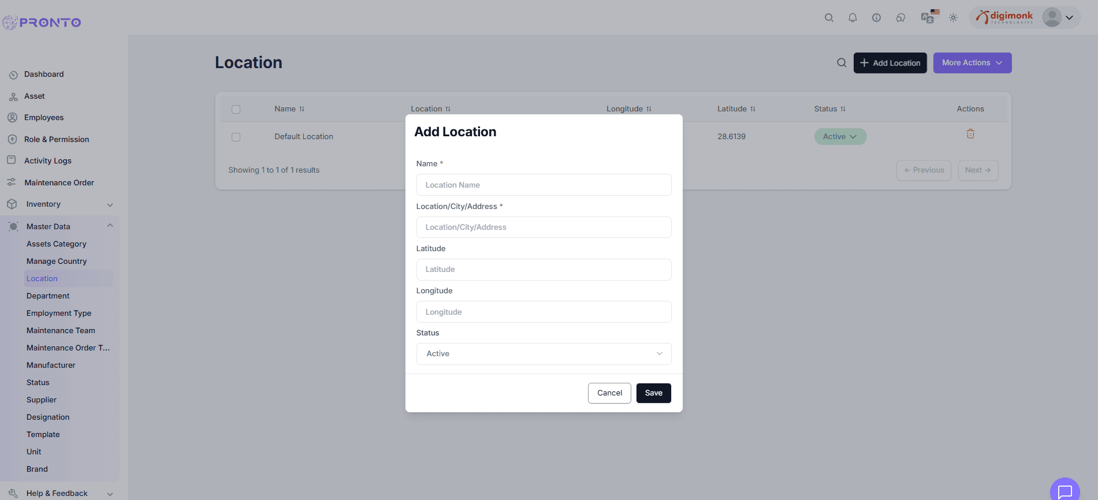Screen dimensions: 1098x500
Task: Sort by Longitude column arrows
Action: tap(649, 109)
